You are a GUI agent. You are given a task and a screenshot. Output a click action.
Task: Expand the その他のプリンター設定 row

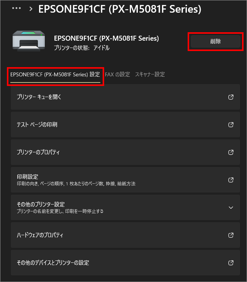(x=125, y=207)
